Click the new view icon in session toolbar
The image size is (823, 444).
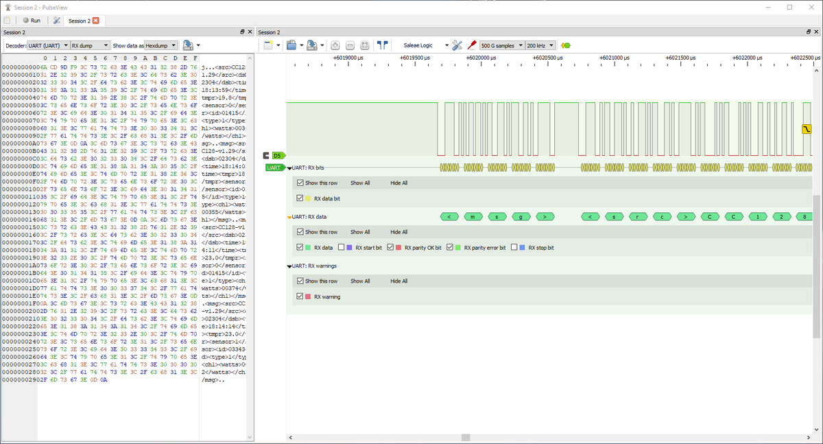[268, 45]
